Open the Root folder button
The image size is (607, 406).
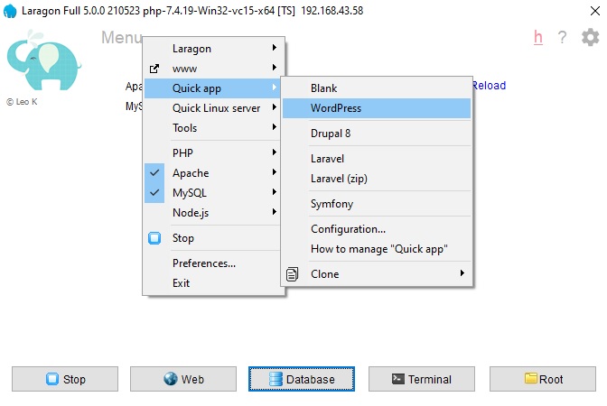coord(543,379)
